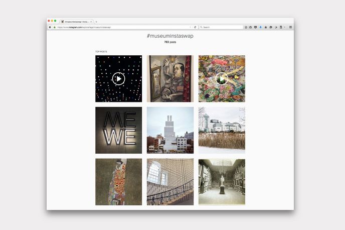The image size is (345, 230).
Task: Open the dropdown arrow beside the last toolbar extension
Action: (284, 27)
